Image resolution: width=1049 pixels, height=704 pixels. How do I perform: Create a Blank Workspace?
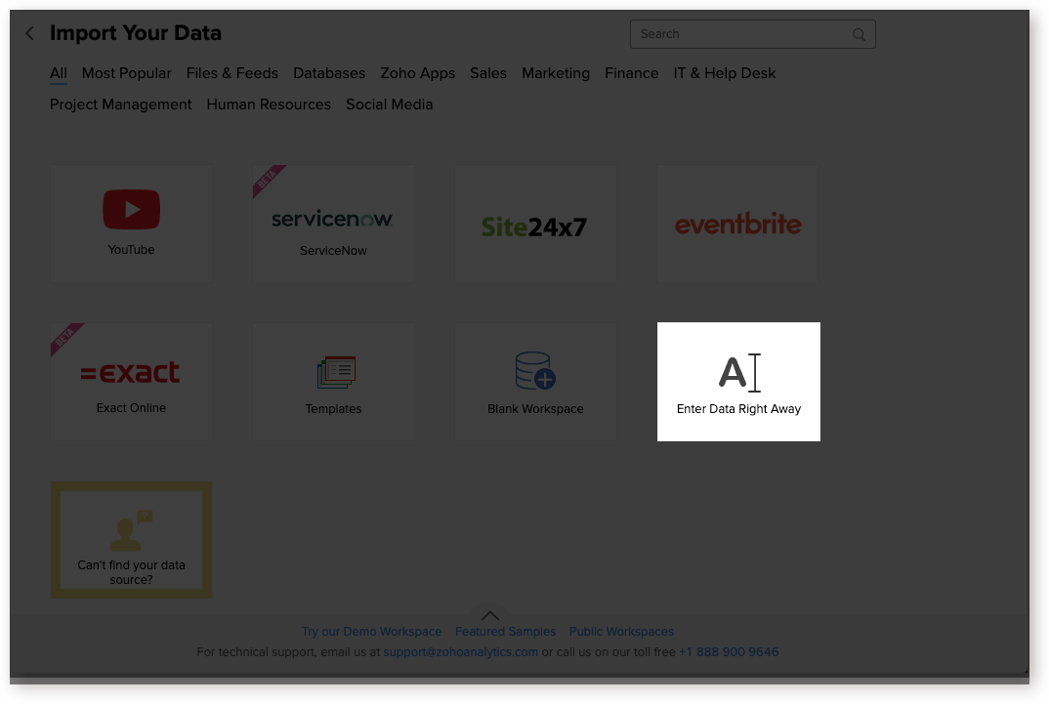coord(535,382)
